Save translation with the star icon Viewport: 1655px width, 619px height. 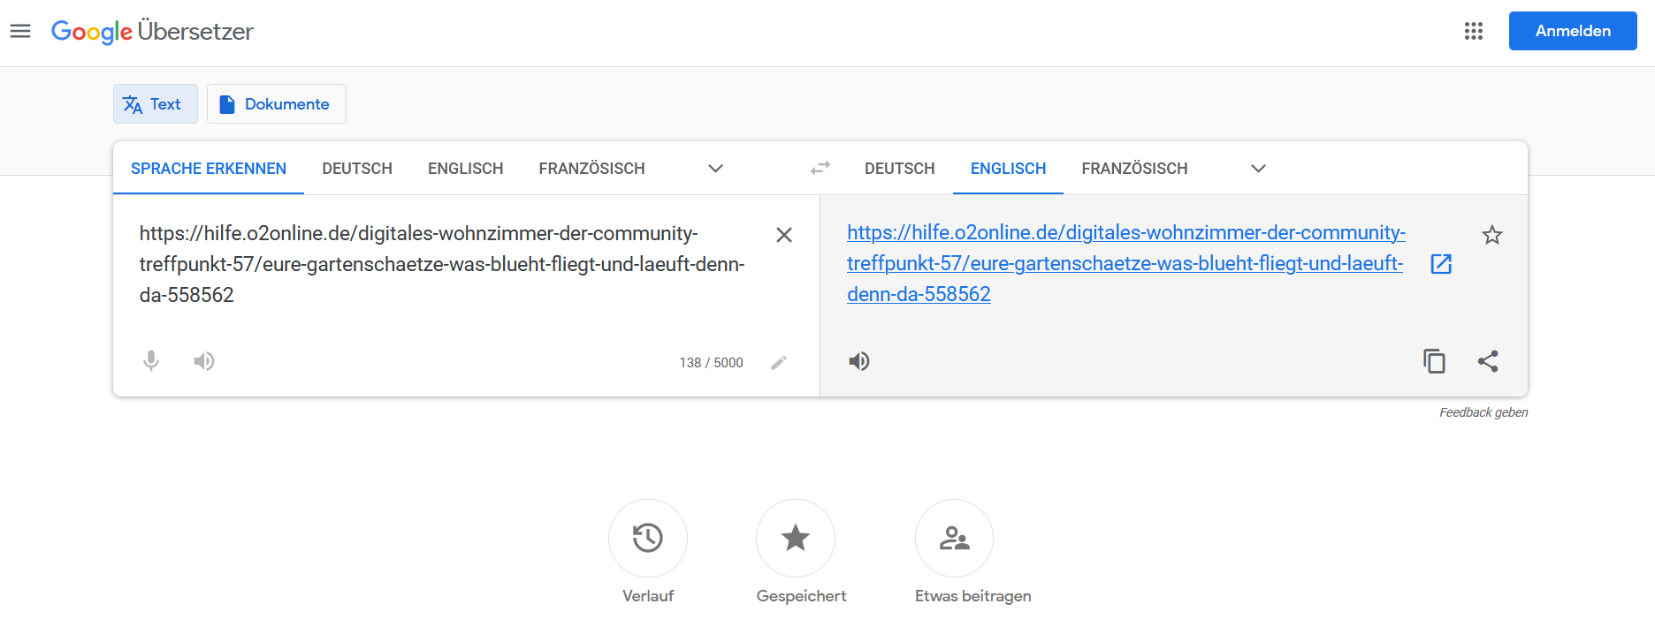pyautogui.click(x=1492, y=235)
